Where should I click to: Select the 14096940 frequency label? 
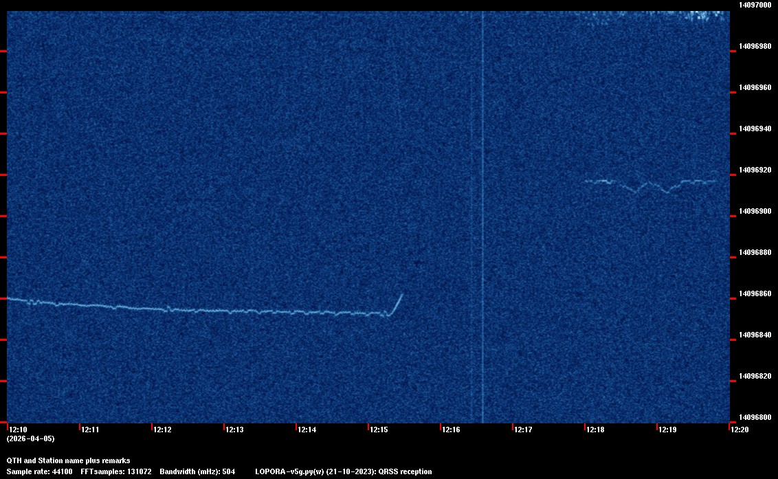(x=755, y=129)
